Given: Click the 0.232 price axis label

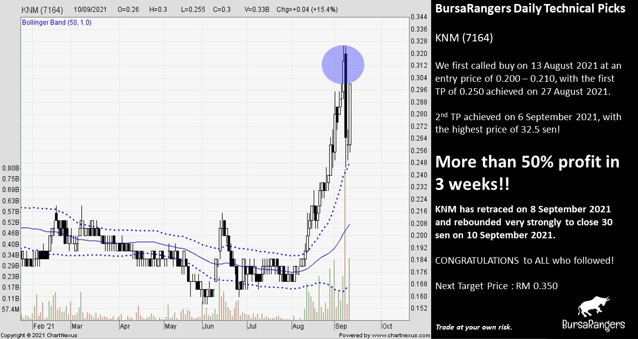Looking at the screenshot, I should (419, 187).
